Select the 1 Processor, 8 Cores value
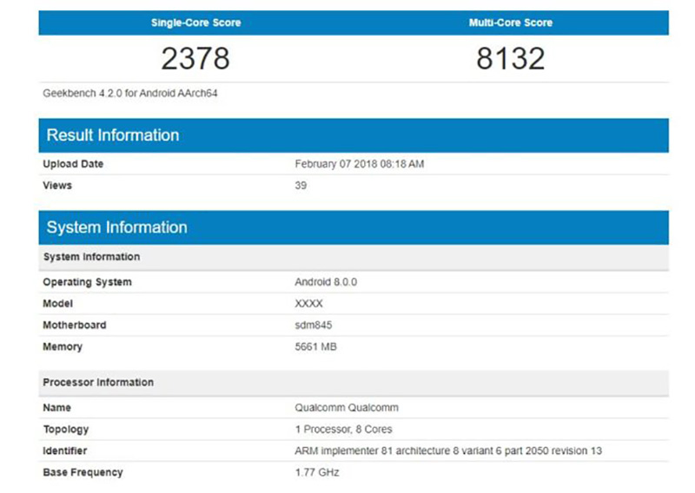 click(x=343, y=430)
